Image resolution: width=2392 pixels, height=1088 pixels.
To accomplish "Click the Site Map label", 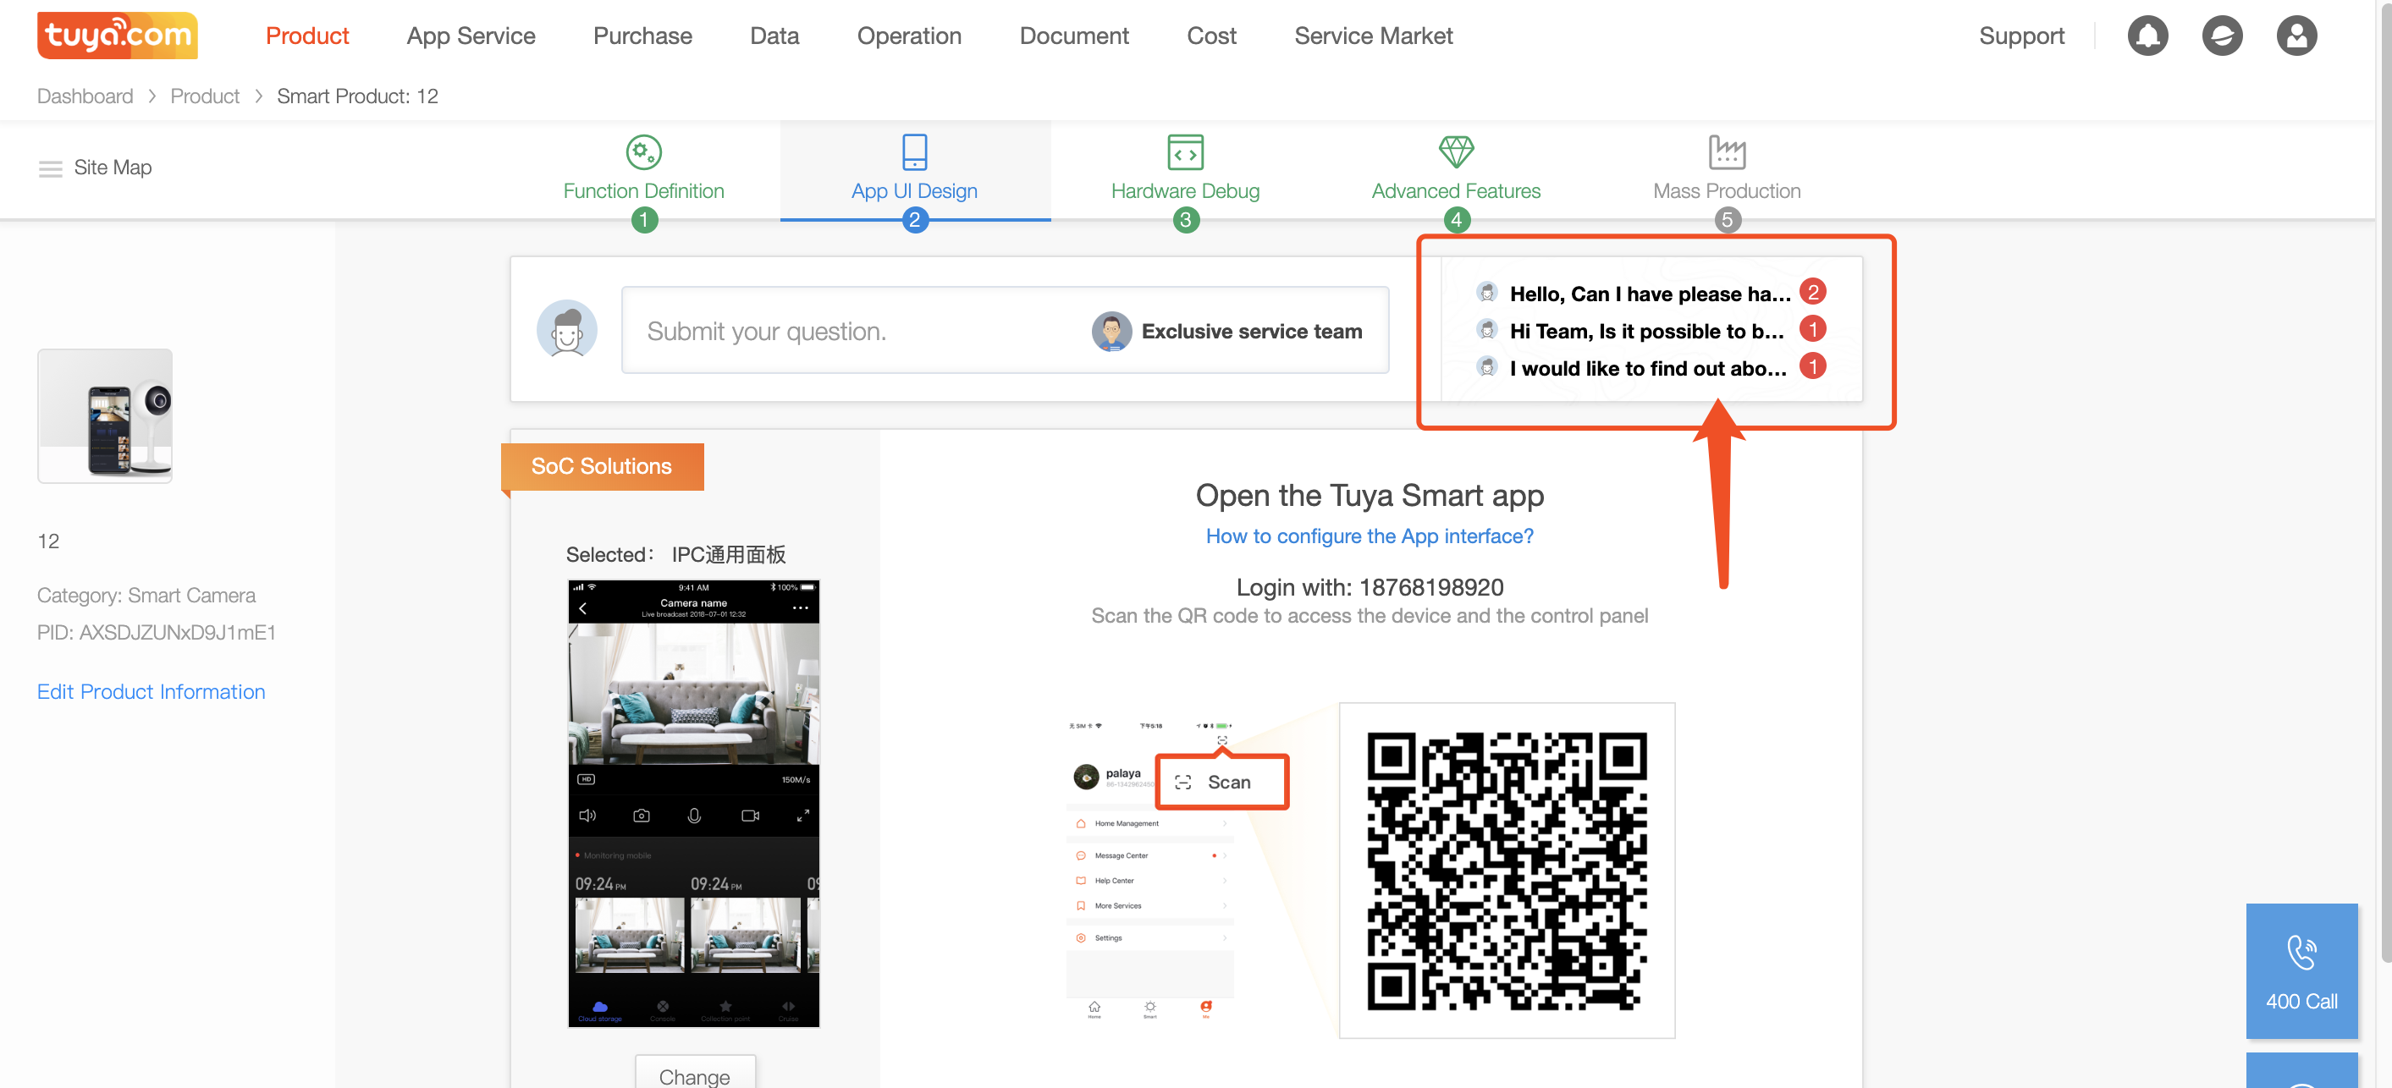I will pyautogui.click(x=113, y=168).
